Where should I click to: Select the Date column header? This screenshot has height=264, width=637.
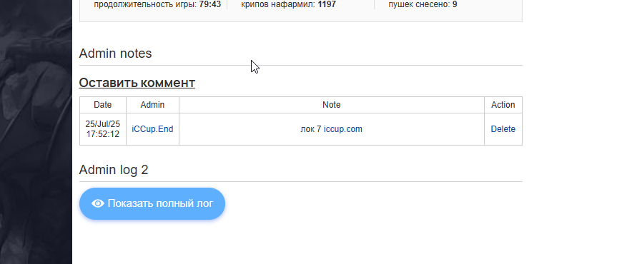103,105
